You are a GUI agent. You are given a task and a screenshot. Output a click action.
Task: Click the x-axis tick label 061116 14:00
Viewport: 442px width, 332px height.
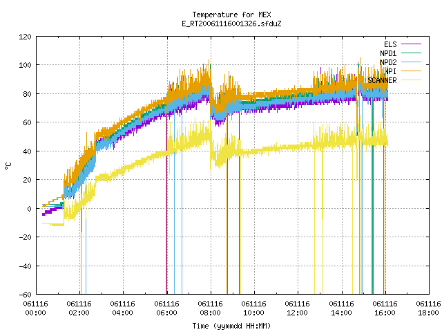(x=341, y=308)
